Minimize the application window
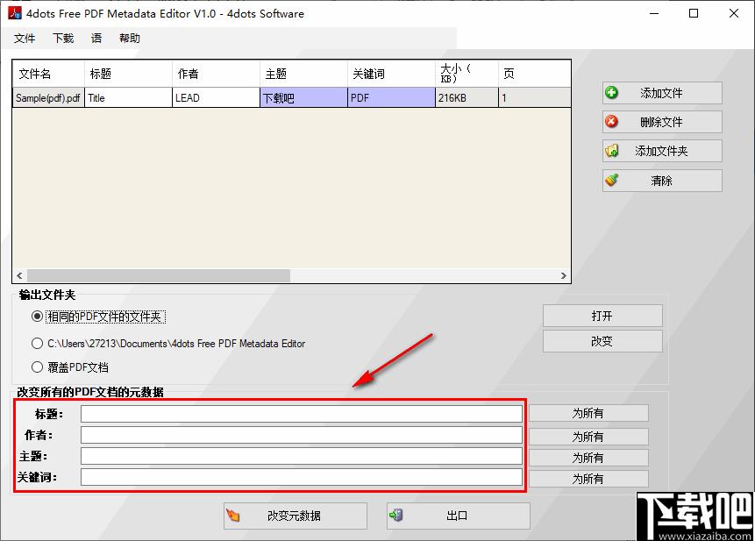Image resolution: width=755 pixels, height=541 pixels. pyautogui.click(x=654, y=13)
